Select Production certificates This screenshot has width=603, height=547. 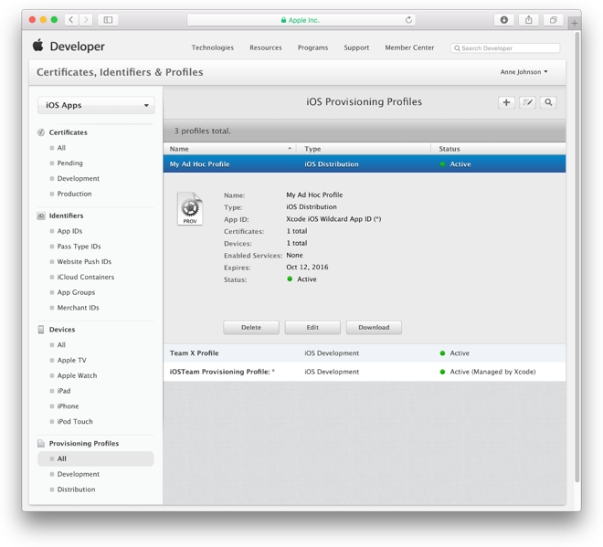click(74, 194)
